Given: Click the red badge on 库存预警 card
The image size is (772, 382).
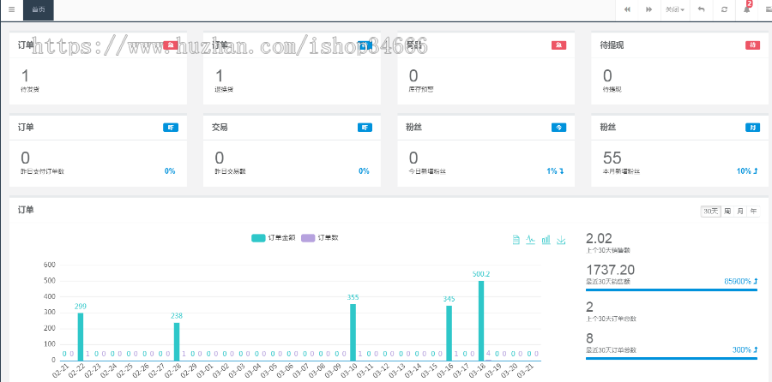Looking at the screenshot, I should pos(558,45).
